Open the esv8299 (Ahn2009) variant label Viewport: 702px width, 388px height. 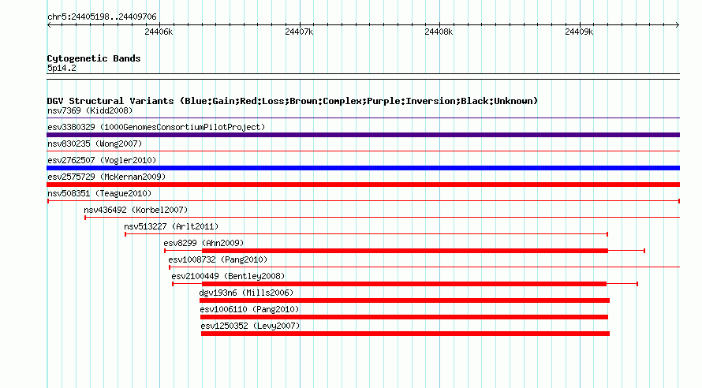[204, 244]
